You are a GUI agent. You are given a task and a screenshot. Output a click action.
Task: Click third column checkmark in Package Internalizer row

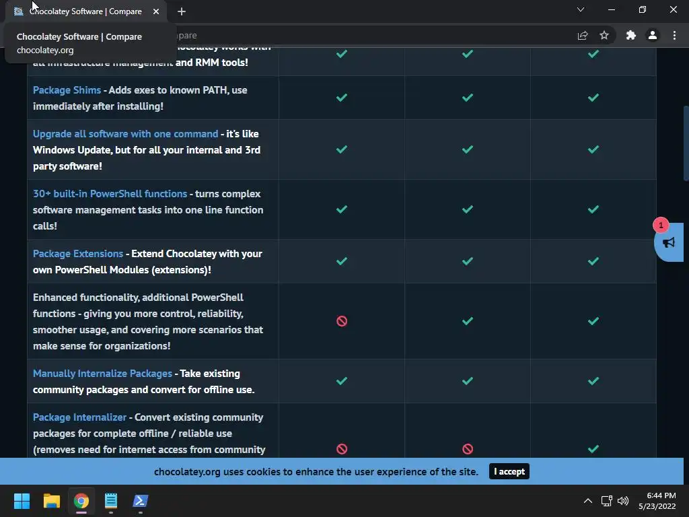pos(593,449)
